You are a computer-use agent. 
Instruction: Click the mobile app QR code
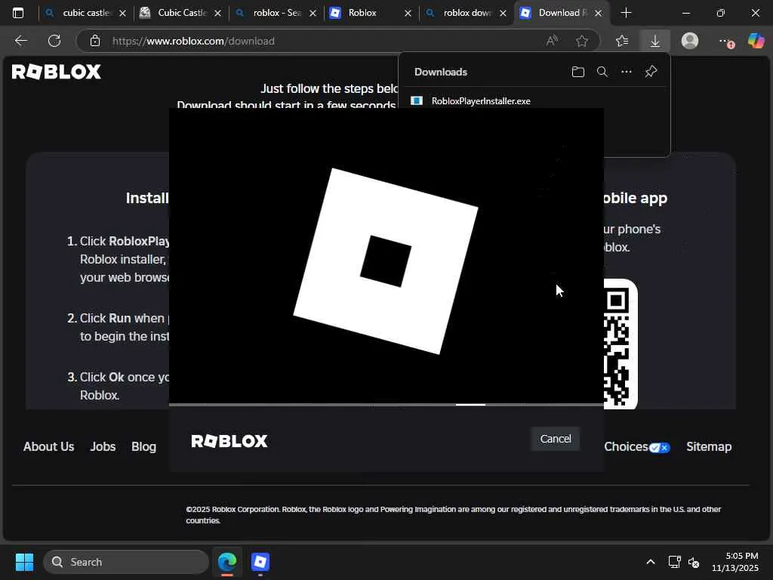pos(621,344)
